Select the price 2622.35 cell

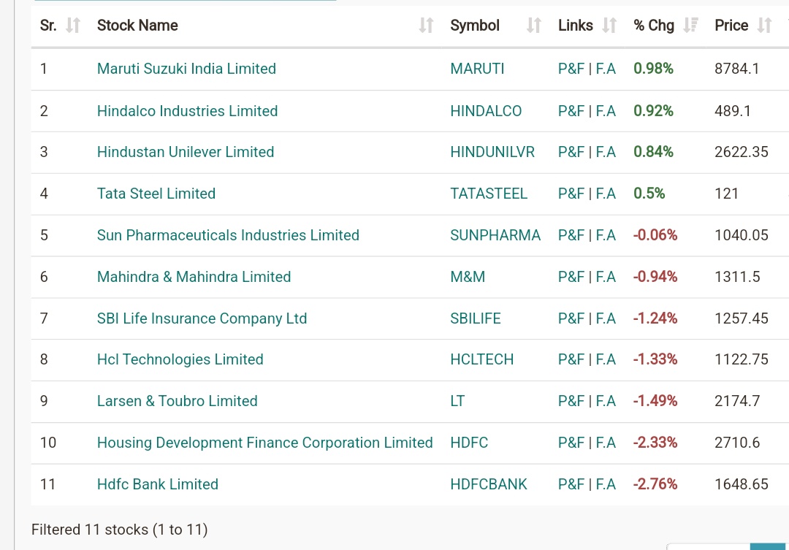click(742, 152)
